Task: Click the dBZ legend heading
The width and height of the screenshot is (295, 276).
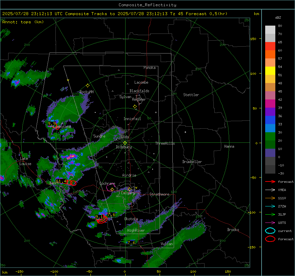Action: pos(278,17)
